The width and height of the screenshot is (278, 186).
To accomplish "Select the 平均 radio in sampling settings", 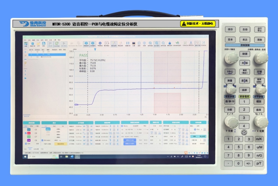I will [x=195, y=130].
